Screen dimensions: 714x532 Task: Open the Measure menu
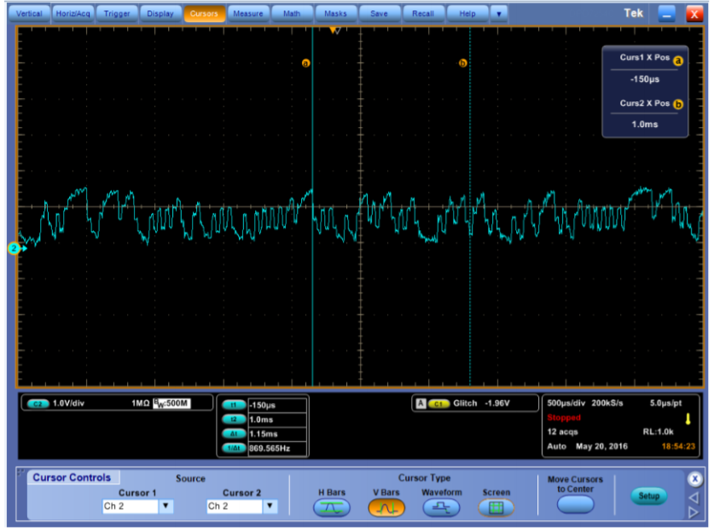pos(247,14)
